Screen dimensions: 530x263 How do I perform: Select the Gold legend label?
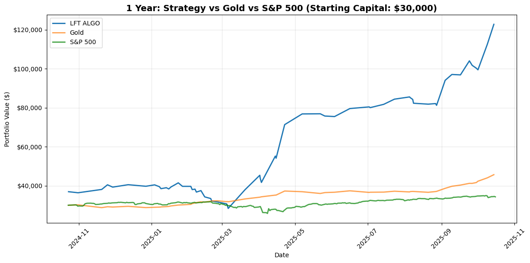pyautogui.click(x=77, y=33)
